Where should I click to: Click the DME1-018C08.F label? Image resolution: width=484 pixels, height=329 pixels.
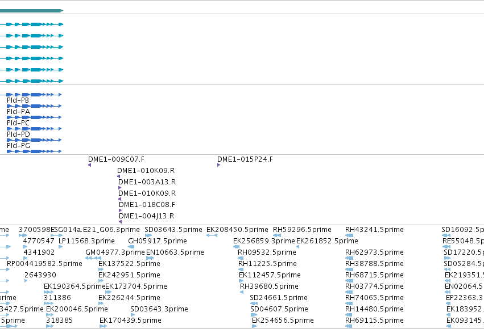(147, 205)
